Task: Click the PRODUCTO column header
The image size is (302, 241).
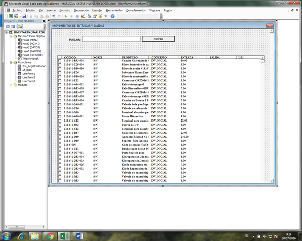Action: [129, 58]
